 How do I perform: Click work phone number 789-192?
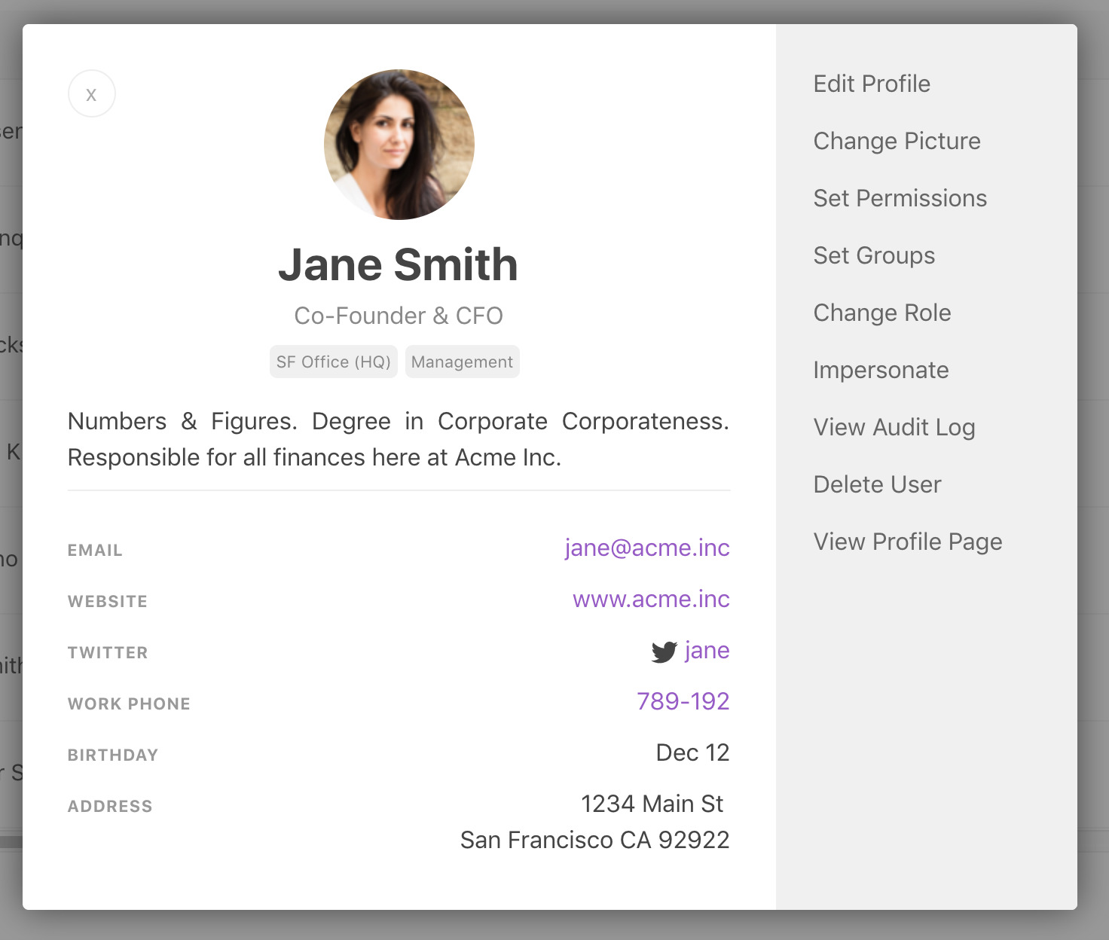(x=683, y=701)
